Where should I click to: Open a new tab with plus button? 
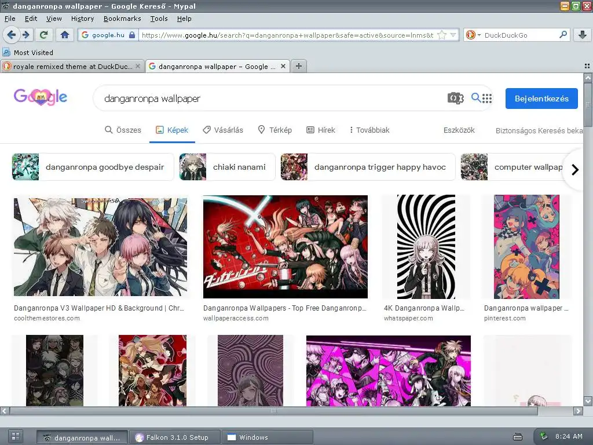click(298, 66)
